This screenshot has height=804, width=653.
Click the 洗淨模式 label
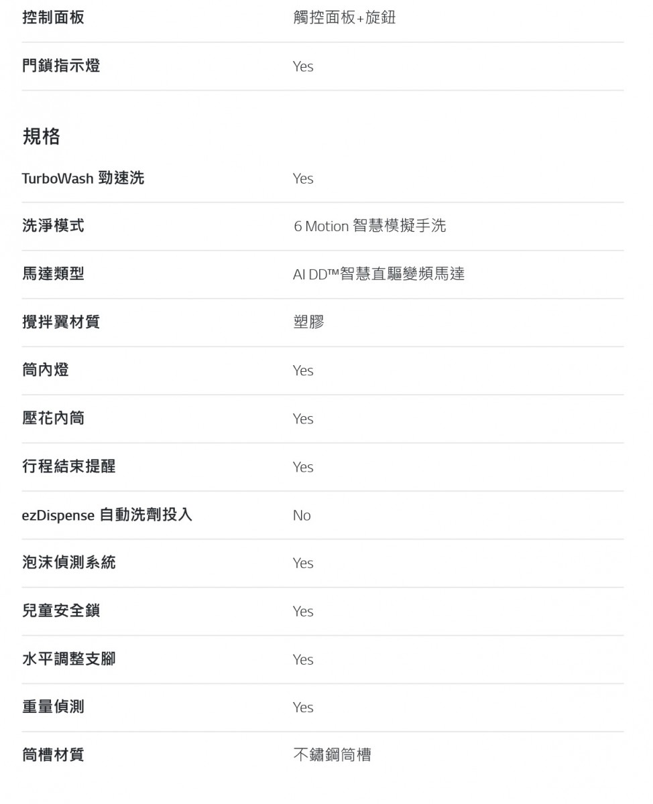tap(53, 226)
